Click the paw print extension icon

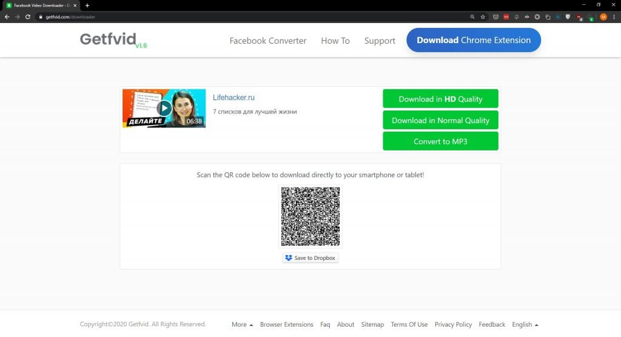[x=517, y=17]
